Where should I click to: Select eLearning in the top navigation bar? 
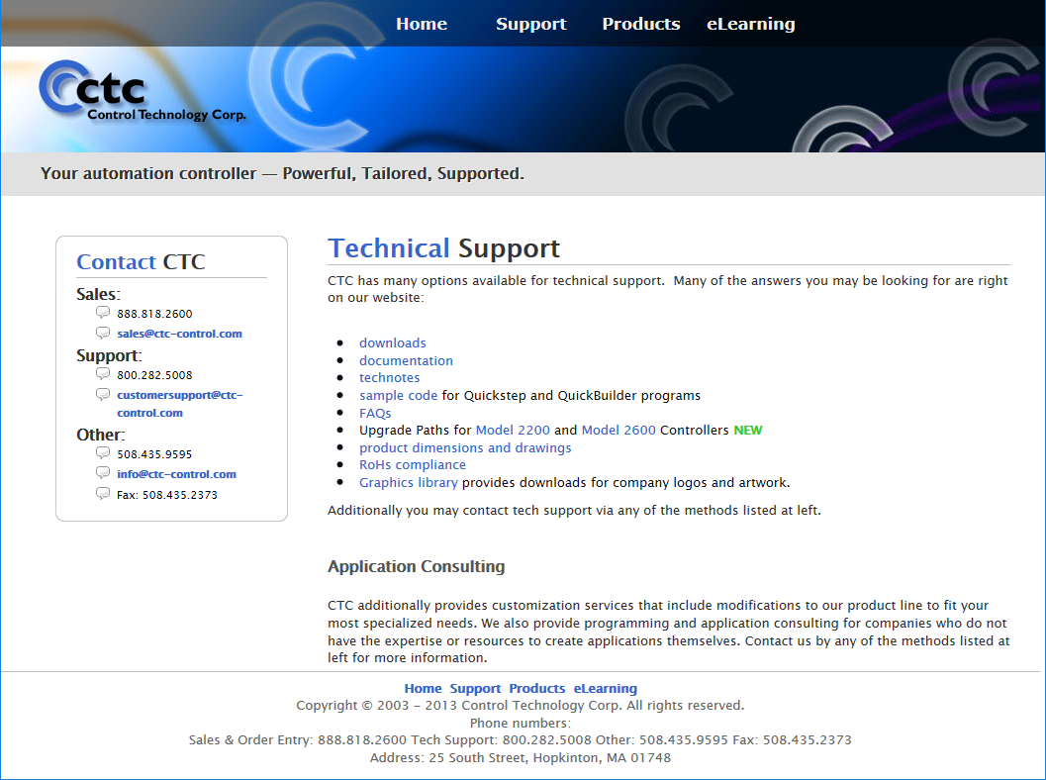tap(750, 24)
